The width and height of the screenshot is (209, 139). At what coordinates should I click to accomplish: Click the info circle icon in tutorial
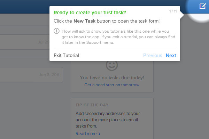pos(56,31)
